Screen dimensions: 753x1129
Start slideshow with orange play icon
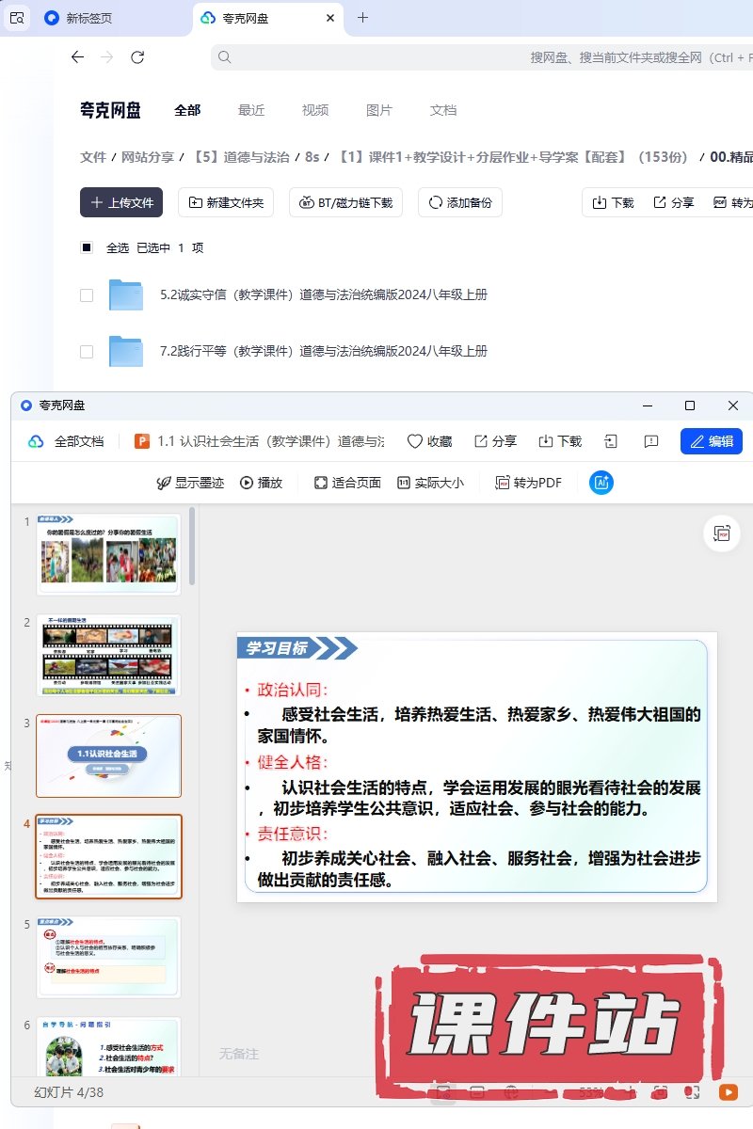[x=728, y=1092]
